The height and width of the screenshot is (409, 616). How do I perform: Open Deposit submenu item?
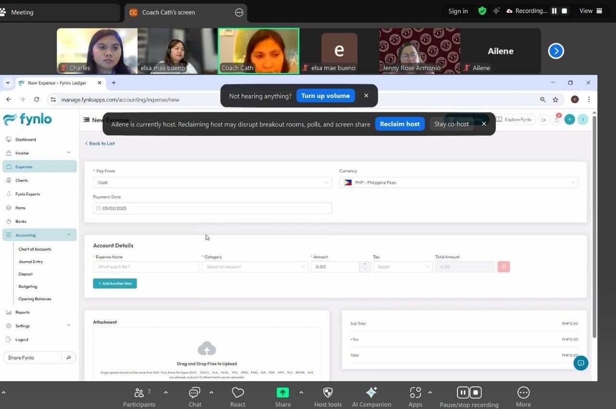pyautogui.click(x=25, y=274)
